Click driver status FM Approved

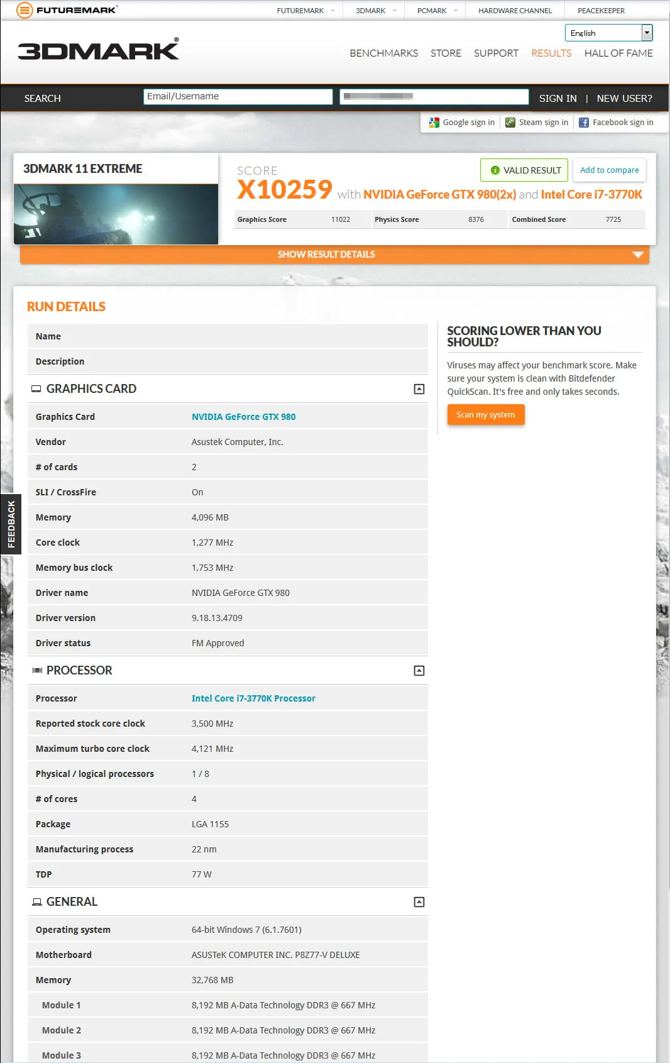(218, 643)
